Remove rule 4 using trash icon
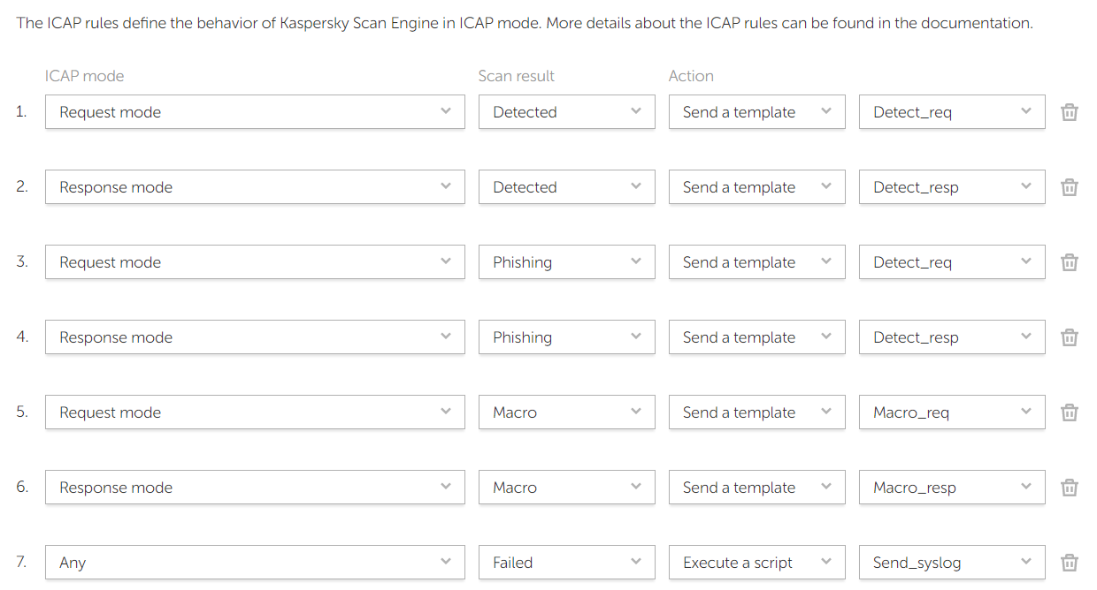 [x=1069, y=337]
